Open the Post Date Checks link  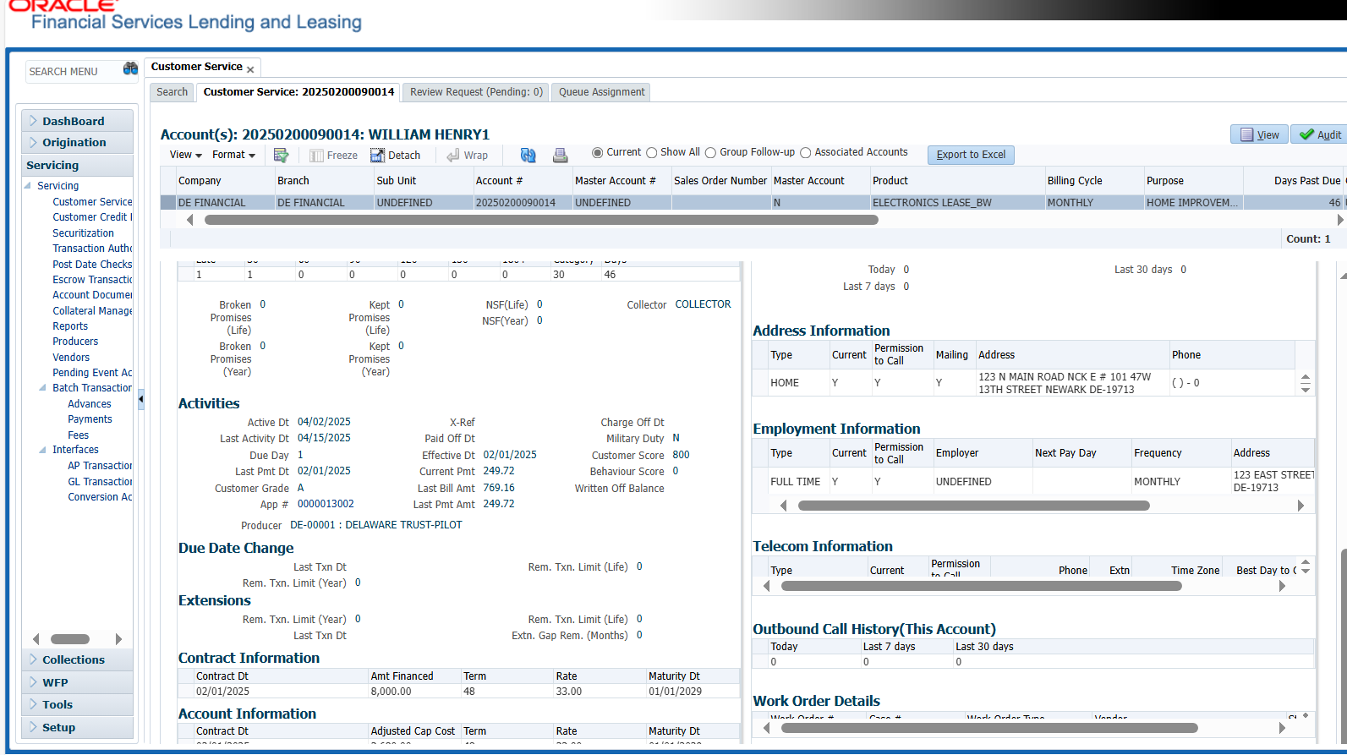pos(92,265)
